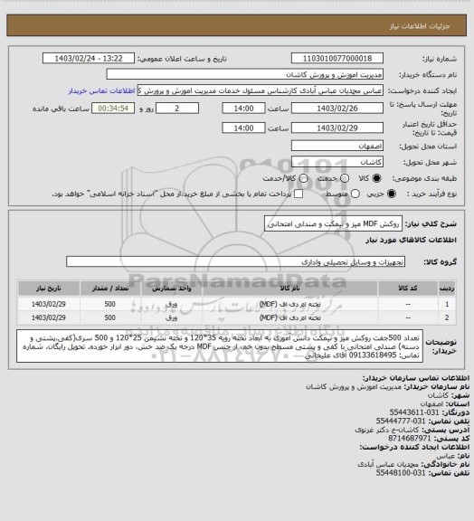Toggle the اسناد خزانه اسلامی payment checkbox

click(299, 194)
